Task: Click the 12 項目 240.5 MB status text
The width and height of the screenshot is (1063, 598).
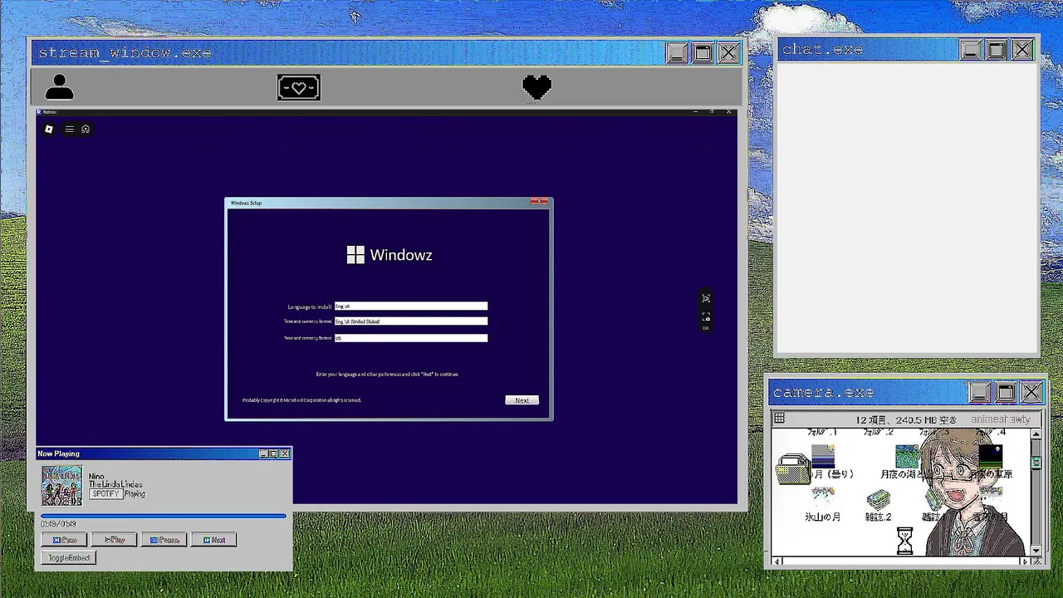Action: click(x=906, y=419)
